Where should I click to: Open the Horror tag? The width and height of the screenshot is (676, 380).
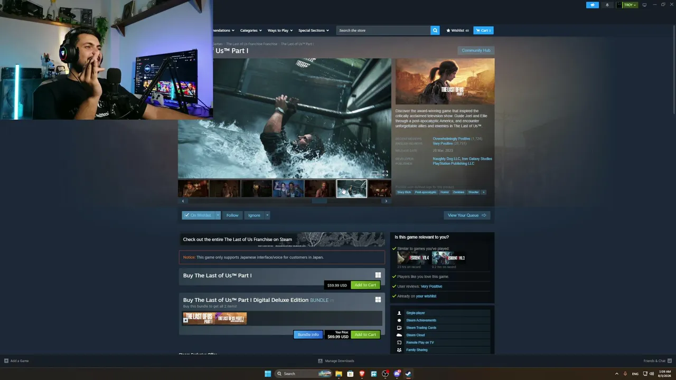[445, 192]
